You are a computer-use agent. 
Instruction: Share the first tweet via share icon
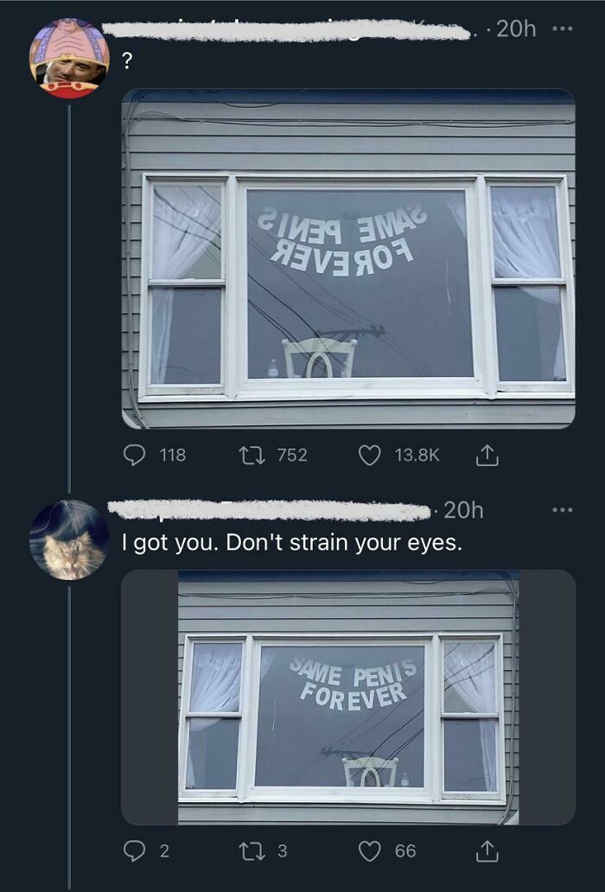click(487, 456)
